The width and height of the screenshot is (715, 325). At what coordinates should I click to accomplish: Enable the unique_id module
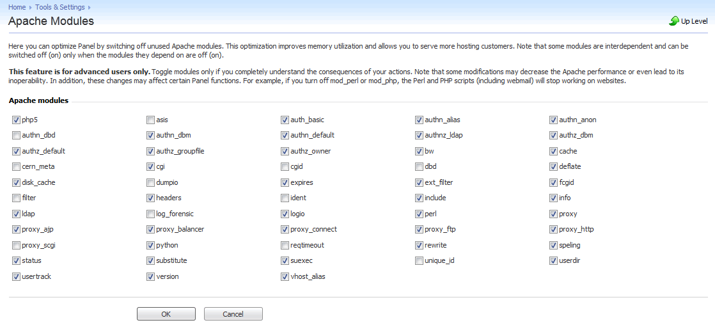pos(419,261)
